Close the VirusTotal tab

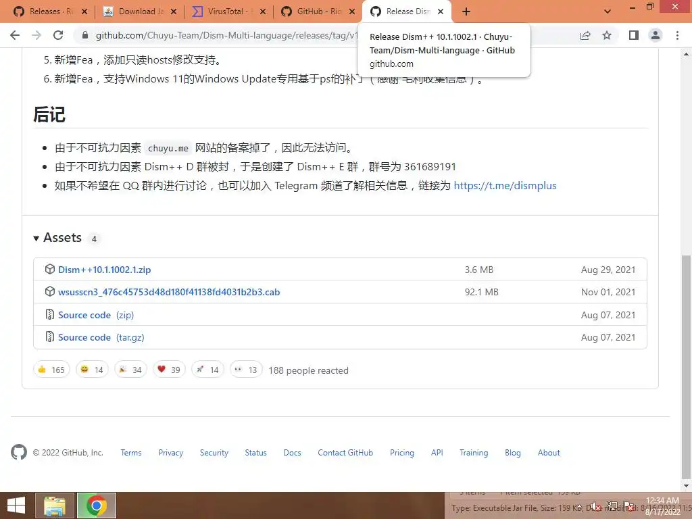[x=263, y=11]
